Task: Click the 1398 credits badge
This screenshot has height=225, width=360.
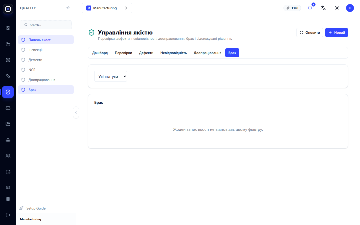Action: coord(292,8)
